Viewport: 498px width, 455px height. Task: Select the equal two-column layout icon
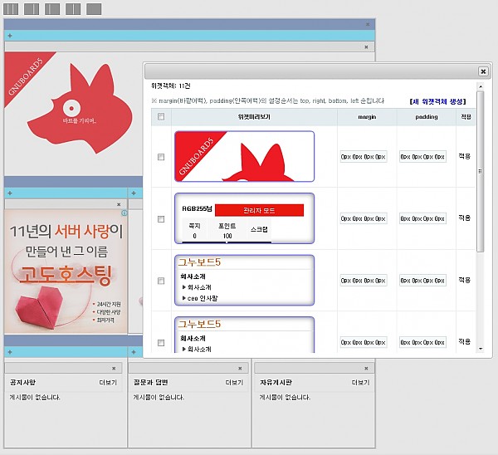tap(73, 9)
